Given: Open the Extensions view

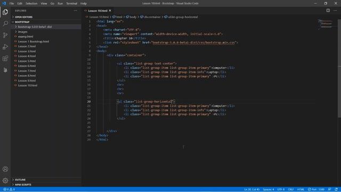Looking at the screenshot, I should (5, 58).
